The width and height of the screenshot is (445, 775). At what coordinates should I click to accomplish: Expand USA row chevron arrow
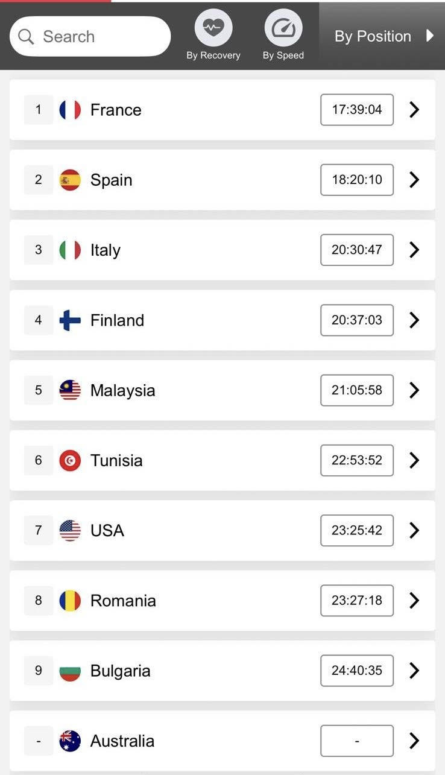(414, 530)
